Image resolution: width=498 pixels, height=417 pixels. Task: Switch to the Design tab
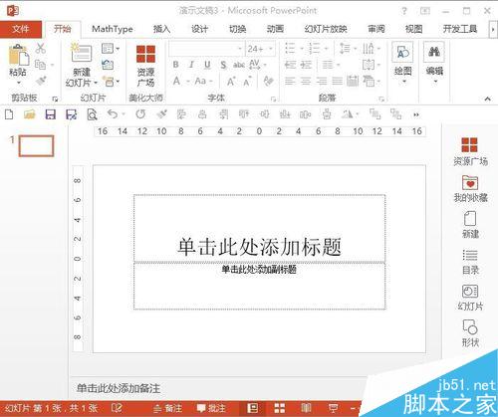(x=199, y=29)
